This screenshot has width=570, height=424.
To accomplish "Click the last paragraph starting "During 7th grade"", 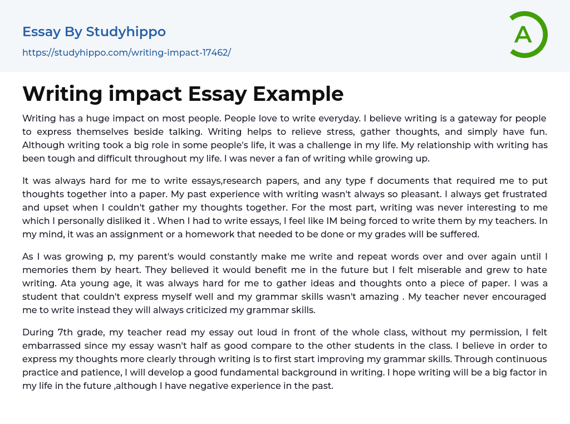I will point(284,359).
